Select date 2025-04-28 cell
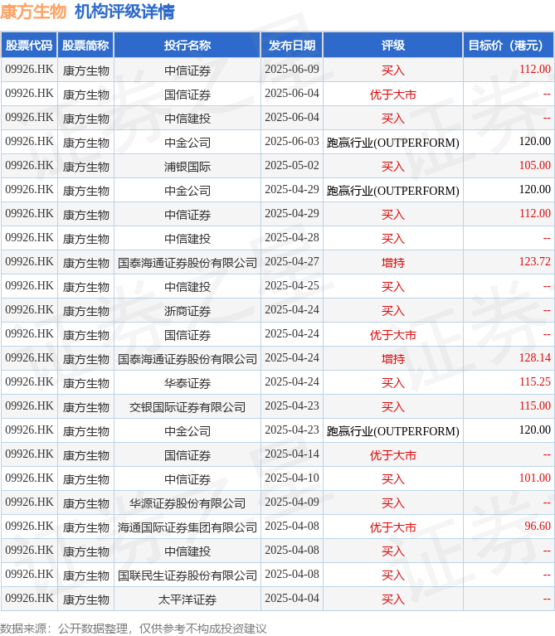Screen dimensions: 555x636 (x=292, y=238)
